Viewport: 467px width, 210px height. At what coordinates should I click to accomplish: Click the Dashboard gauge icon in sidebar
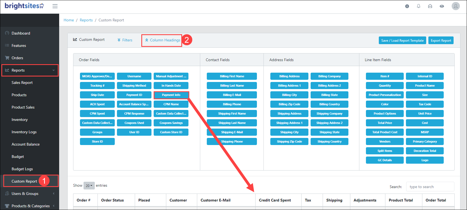click(7, 33)
